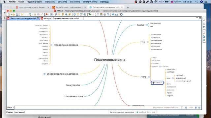
Task: Select the Продающая добавка topic
Action: point(66,45)
